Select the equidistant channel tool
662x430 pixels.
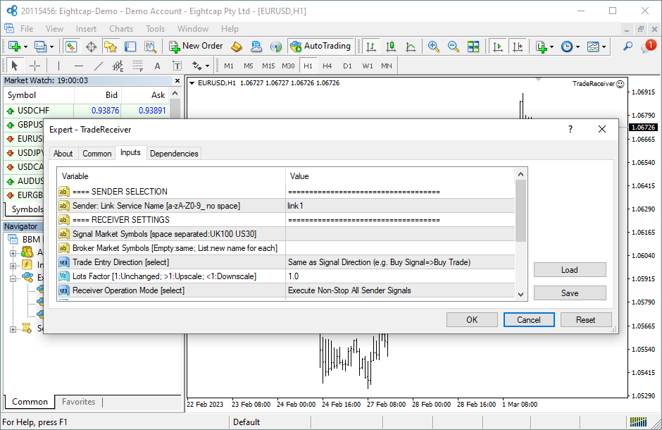pos(118,66)
